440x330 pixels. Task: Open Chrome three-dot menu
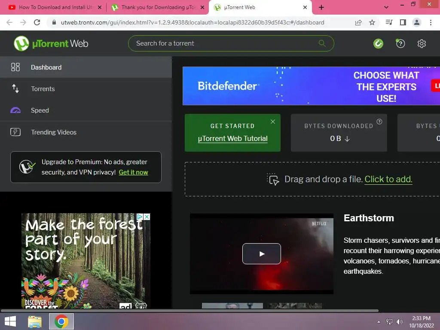click(431, 22)
